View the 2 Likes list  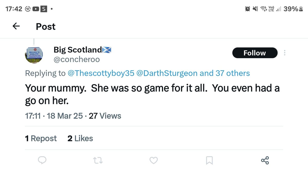pyautogui.click(x=80, y=139)
